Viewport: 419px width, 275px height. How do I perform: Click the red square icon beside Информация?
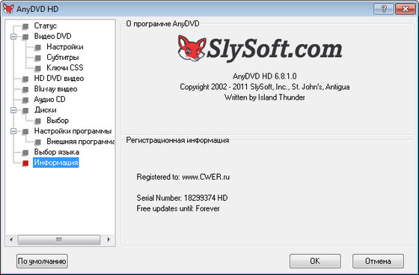(25, 163)
